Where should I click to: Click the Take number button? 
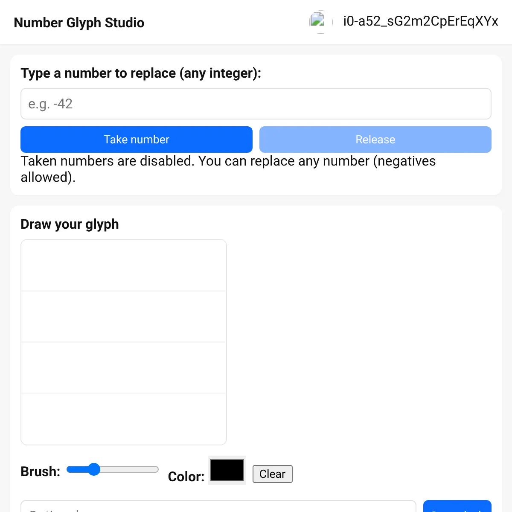point(137,140)
